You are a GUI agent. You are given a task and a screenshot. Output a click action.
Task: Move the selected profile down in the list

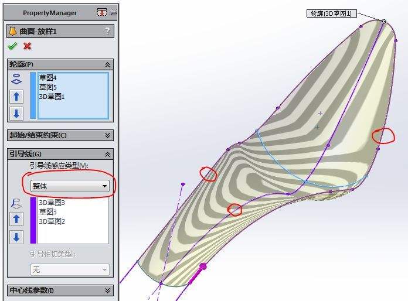coord(16,114)
